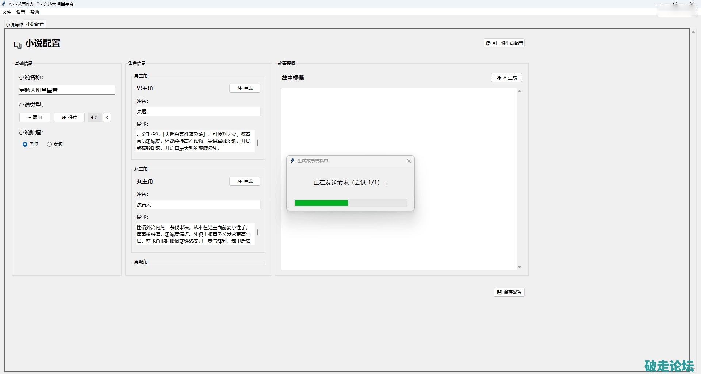
Task: Click AI one-key generate config button
Action: pyautogui.click(x=504, y=43)
